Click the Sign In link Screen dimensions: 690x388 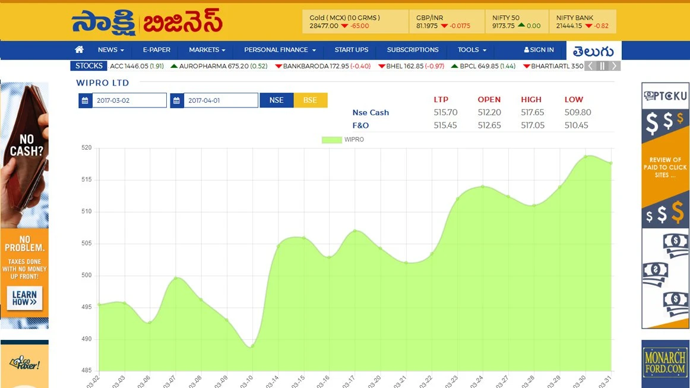[539, 50]
